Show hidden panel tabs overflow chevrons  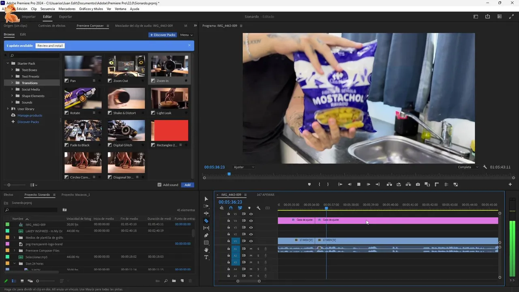click(x=195, y=26)
